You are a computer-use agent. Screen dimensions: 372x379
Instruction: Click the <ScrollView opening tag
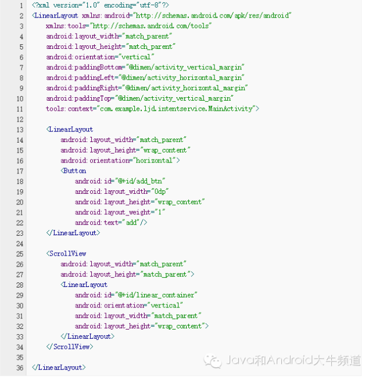(66, 254)
